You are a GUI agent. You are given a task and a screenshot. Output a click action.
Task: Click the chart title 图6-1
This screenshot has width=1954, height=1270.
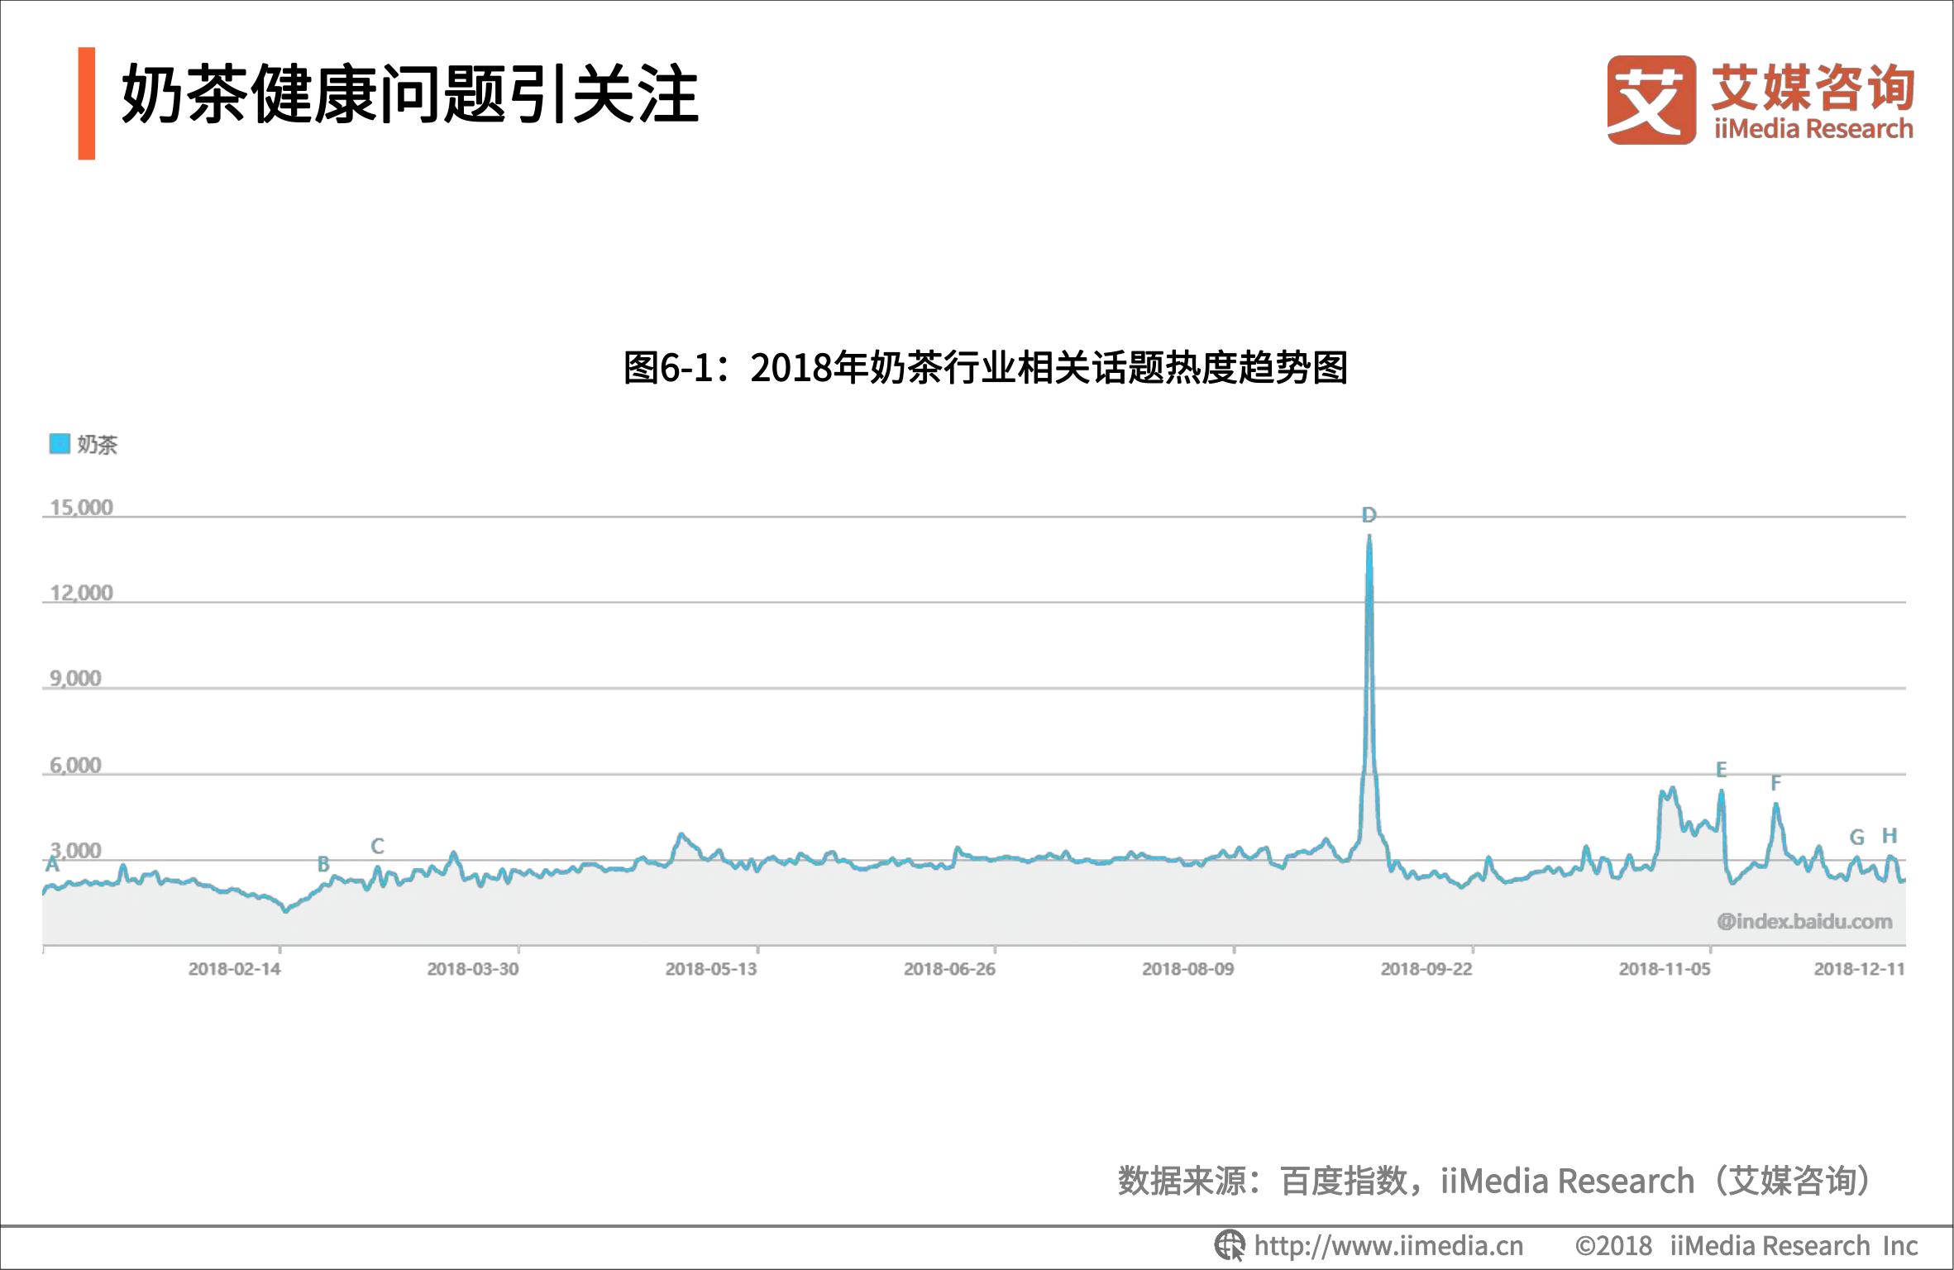click(x=985, y=368)
